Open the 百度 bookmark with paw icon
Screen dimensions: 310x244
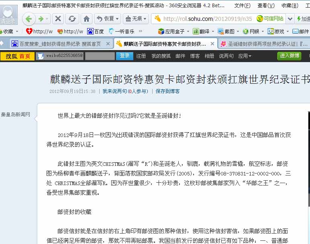[96, 31]
